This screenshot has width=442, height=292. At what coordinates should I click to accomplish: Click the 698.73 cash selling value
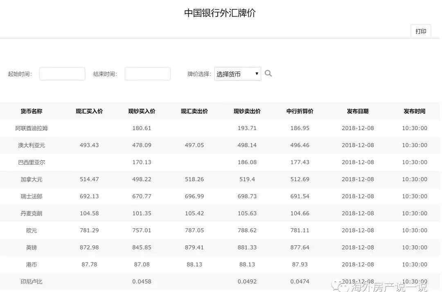coord(247,196)
